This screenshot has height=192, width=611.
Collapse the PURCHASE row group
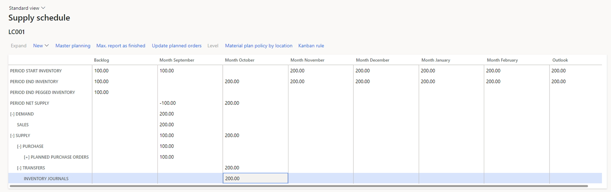[19, 146]
